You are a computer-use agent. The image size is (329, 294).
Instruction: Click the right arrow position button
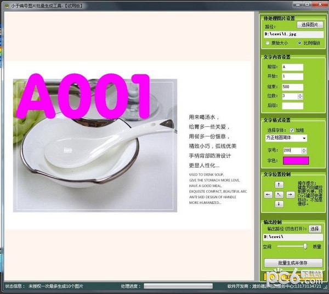point(290,194)
